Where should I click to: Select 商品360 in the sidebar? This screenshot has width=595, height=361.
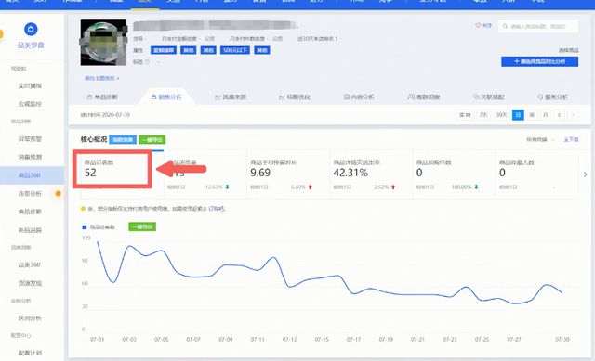(x=32, y=175)
